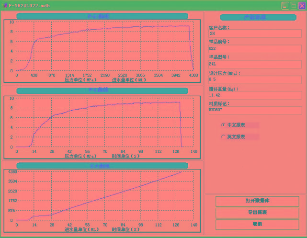
Task: Minimize the F-SH24L022.mdb window
Action: 285,5
